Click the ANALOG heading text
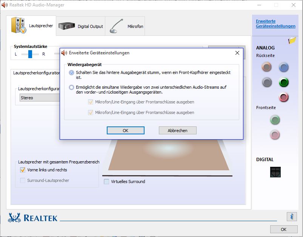This screenshot has height=237, width=303. point(265,48)
